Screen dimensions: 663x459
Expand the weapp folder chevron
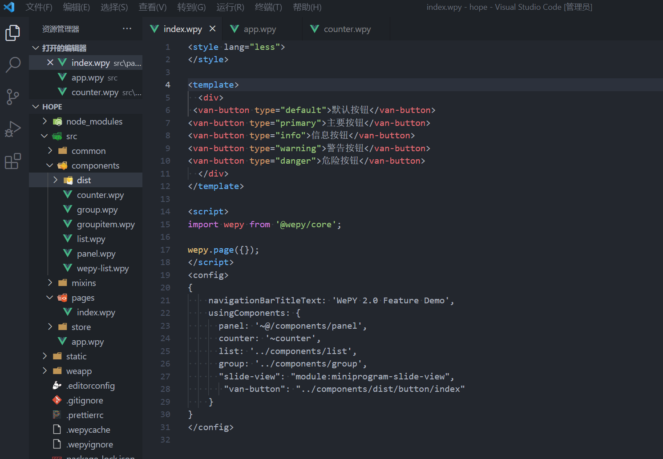click(44, 371)
